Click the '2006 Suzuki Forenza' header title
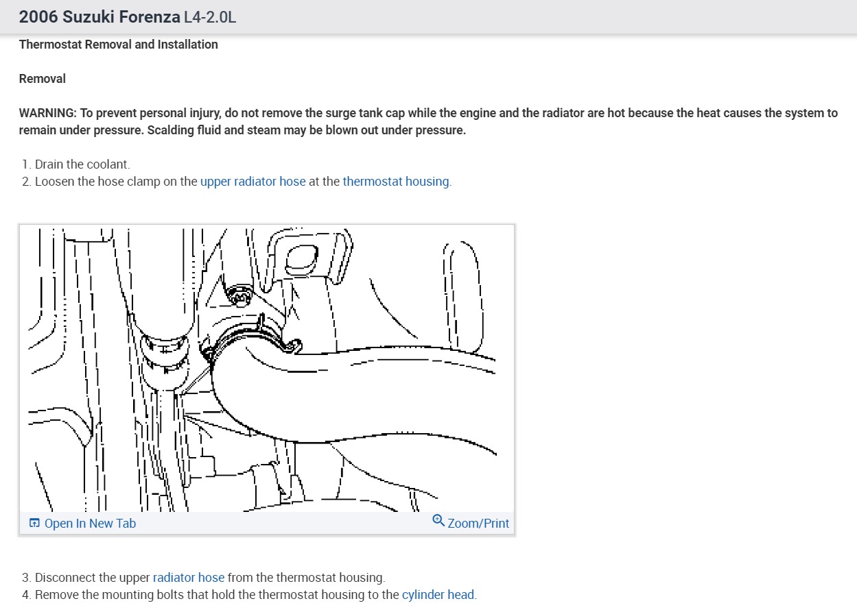857x612 pixels. [100, 17]
